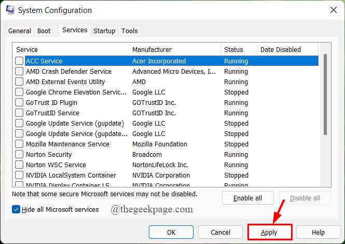Screen dimensions: 345x244
Task: Check the Mozilla Maintenance Service checkbox
Action: point(19,144)
